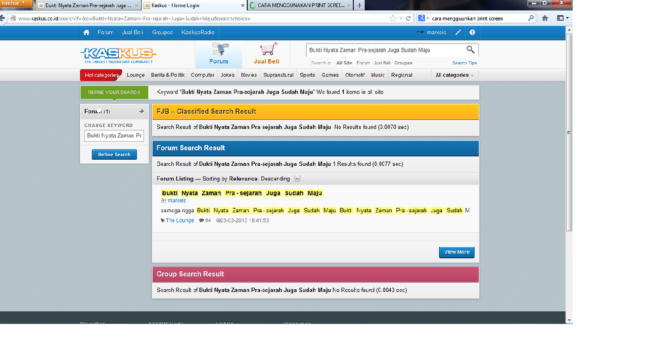Image resolution: width=647 pixels, height=364 pixels.
Task: Open the bookmarks menu button
Action: click(563, 18)
